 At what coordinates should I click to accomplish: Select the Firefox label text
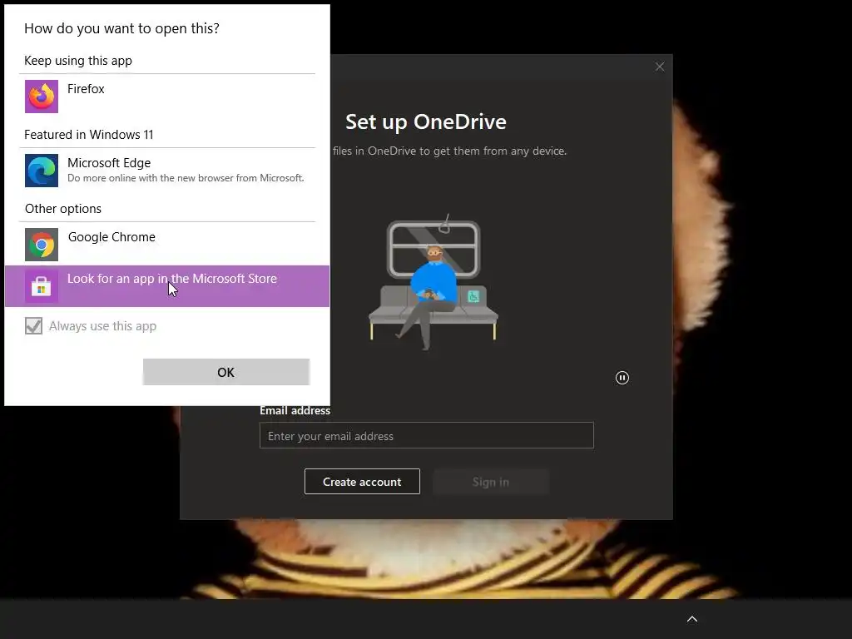(x=86, y=88)
